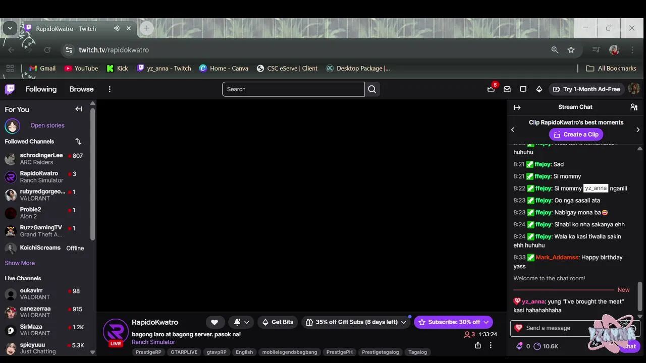The width and height of the screenshot is (646, 363).
Task: Click the mobilelegendsbagbang tag
Action: click(x=290, y=352)
